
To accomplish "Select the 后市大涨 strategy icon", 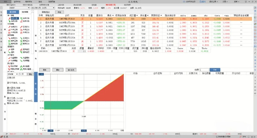I will [x=9, y=18].
